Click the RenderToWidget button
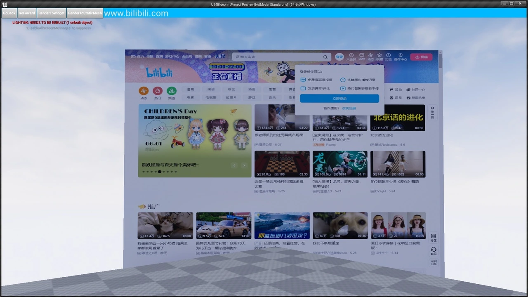528x297 pixels. point(52,13)
